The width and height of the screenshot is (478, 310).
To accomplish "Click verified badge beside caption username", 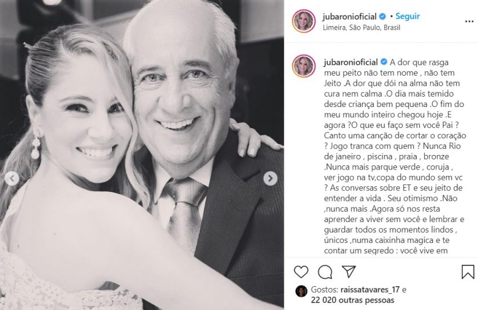I will coord(384,62).
